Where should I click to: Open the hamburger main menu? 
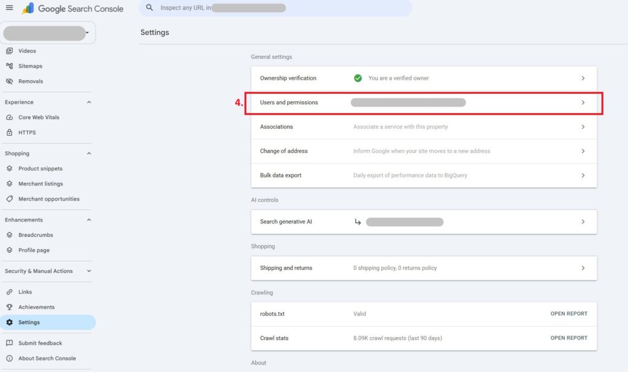[x=9, y=7]
